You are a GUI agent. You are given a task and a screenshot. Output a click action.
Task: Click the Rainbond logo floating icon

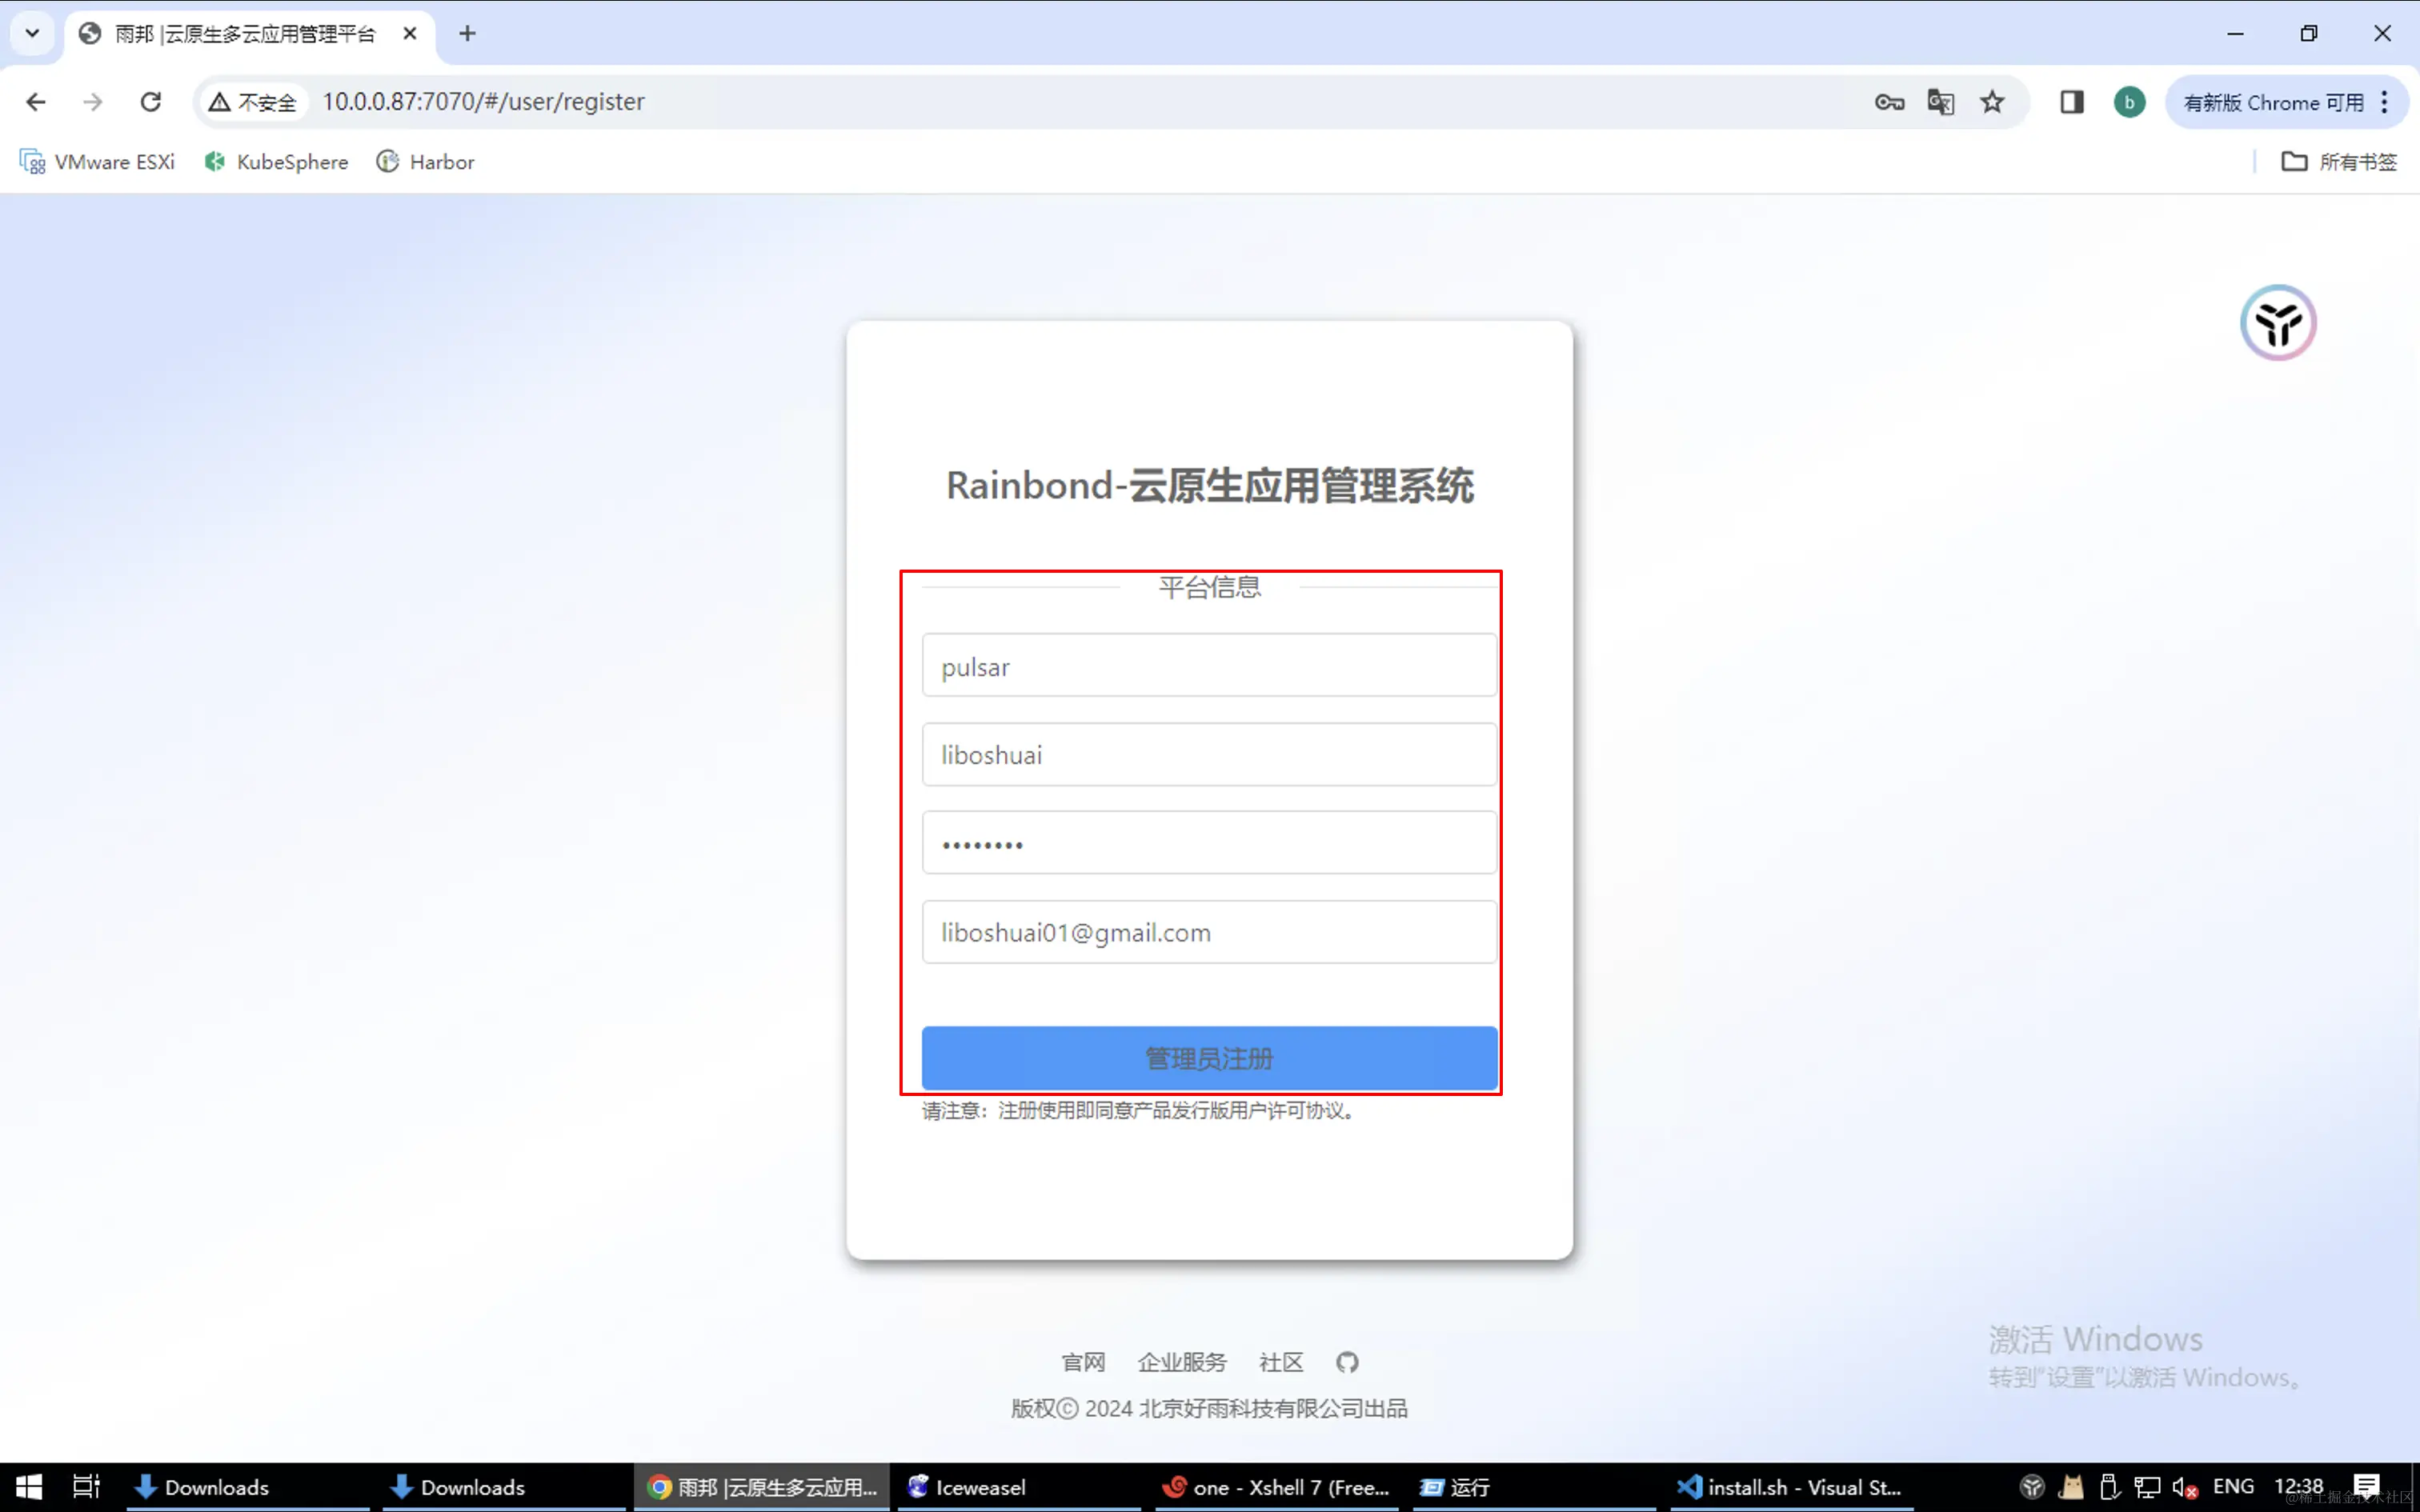[x=2278, y=323]
